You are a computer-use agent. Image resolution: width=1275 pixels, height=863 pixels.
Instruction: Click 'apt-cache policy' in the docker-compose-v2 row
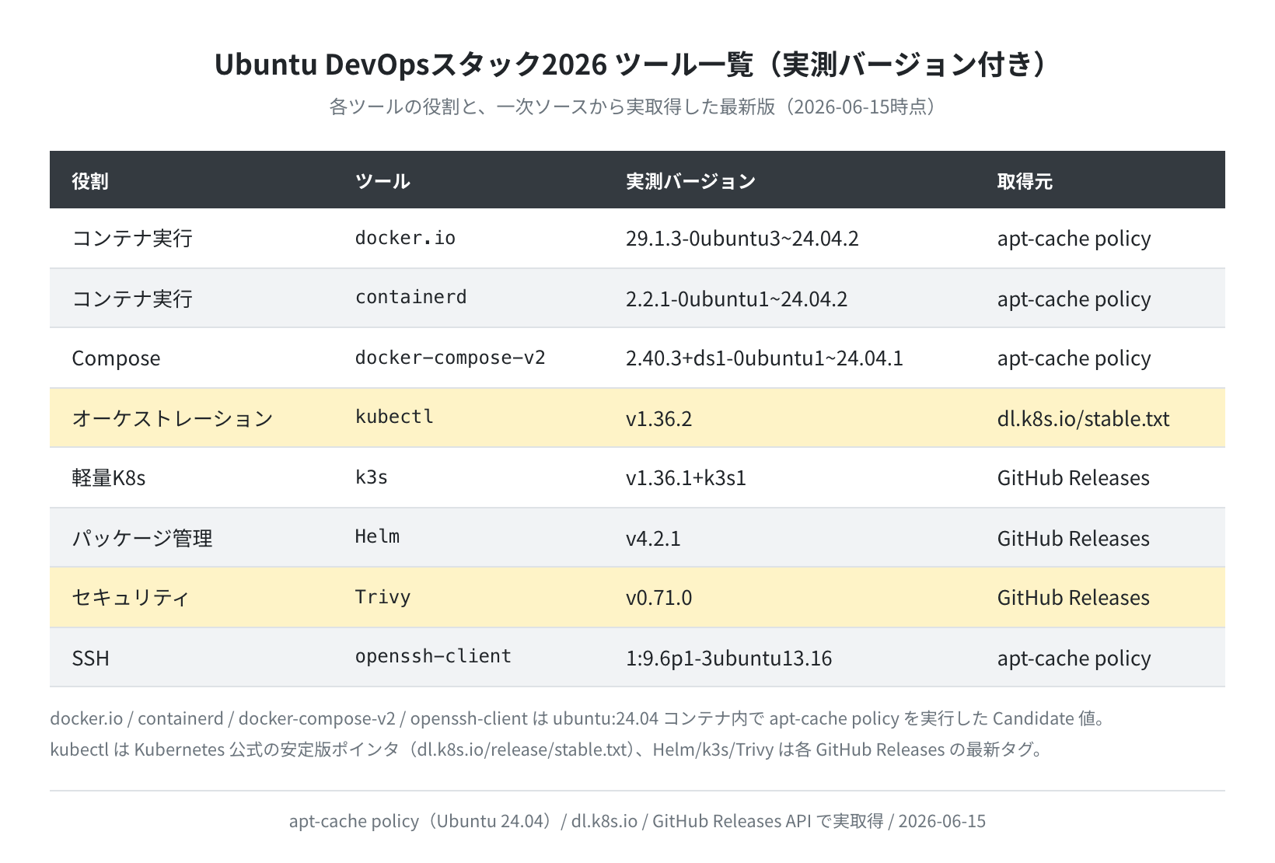1074,358
